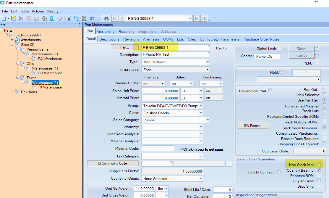
Task: Click the S/N Format... button
Action: click(x=253, y=126)
